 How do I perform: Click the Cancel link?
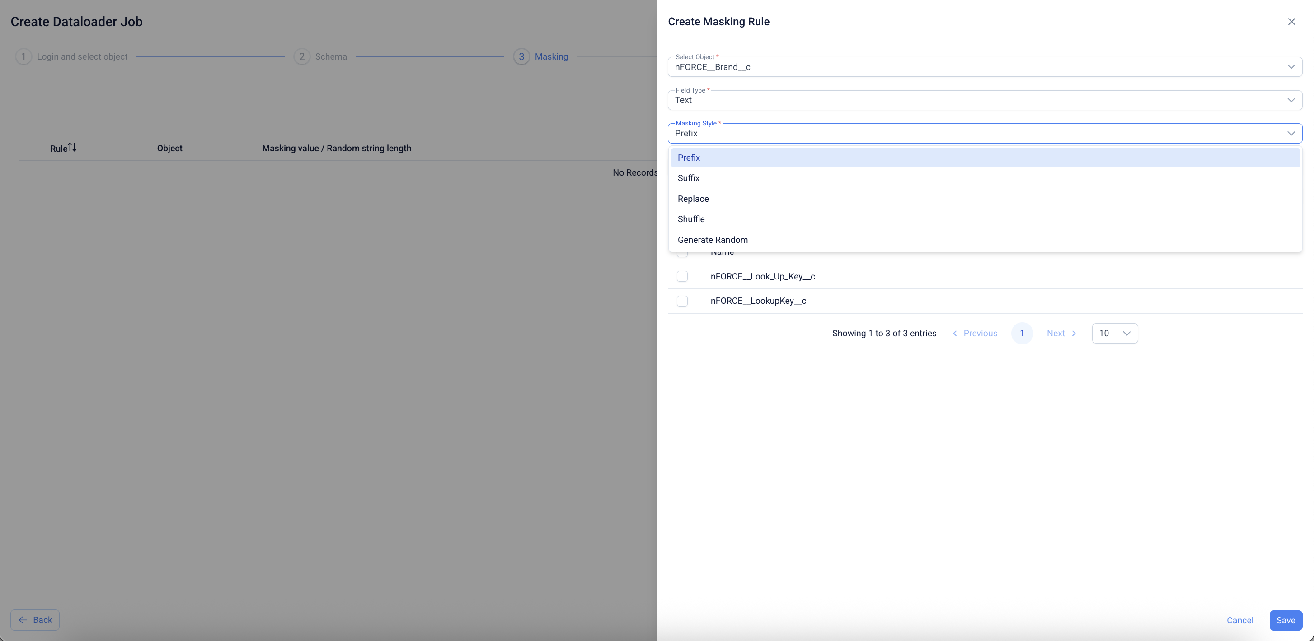pyautogui.click(x=1239, y=620)
